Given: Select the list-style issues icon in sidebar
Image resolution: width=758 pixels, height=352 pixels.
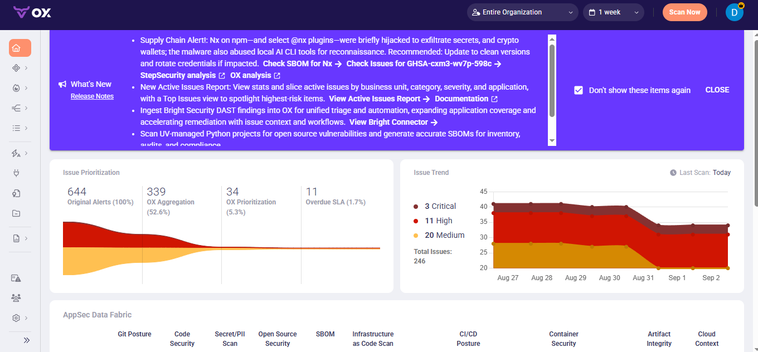Looking at the screenshot, I should point(16,128).
